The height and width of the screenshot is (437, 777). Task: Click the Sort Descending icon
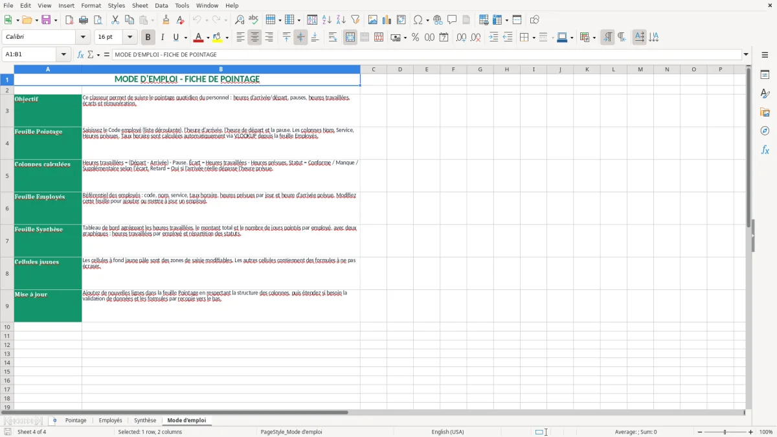click(x=341, y=20)
